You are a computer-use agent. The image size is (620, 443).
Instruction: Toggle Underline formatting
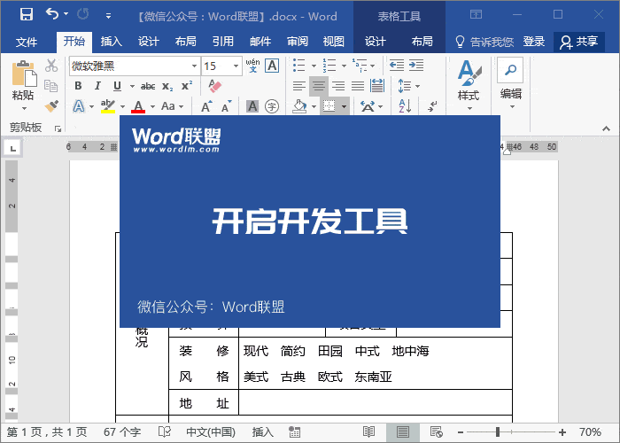click(117, 86)
